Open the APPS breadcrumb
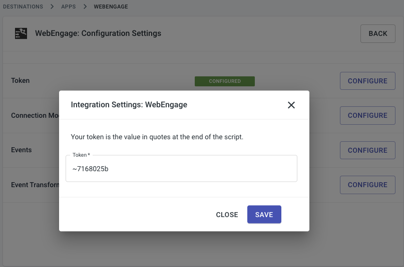Viewport: 404px width, 267px height. point(68,6)
